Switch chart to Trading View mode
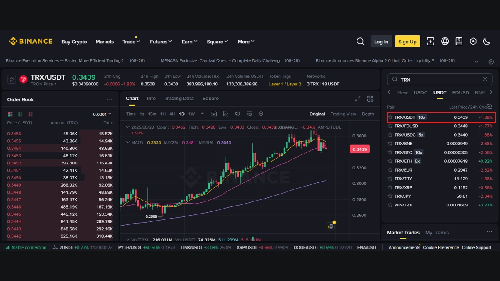The width and height of the screenshot is (500, 281). pyautogui.click(x=343, y=114)
